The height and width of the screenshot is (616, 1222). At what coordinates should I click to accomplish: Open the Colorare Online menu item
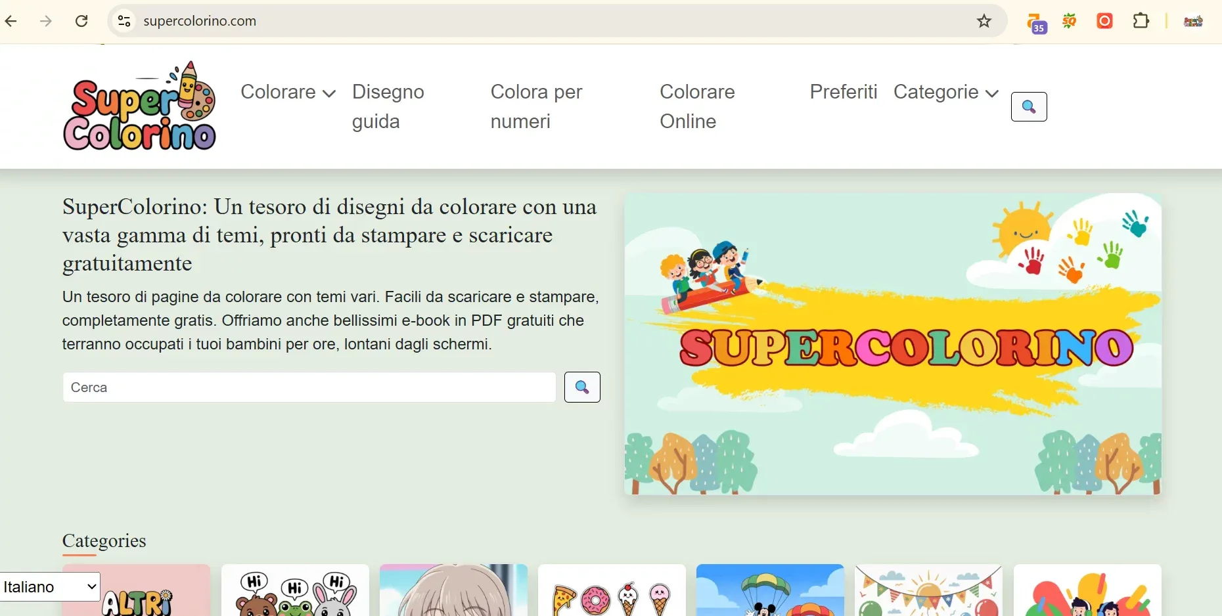[697, 106]
